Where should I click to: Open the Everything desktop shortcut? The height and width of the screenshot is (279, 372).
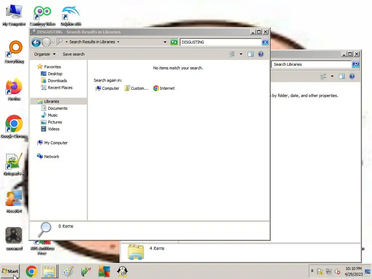tap(14, 52)
